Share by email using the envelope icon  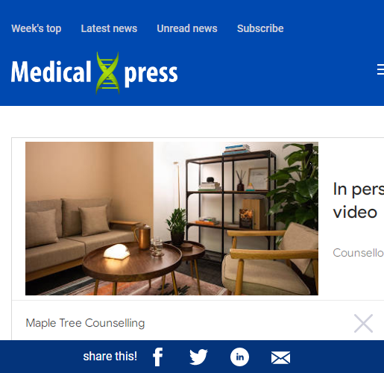280,357
